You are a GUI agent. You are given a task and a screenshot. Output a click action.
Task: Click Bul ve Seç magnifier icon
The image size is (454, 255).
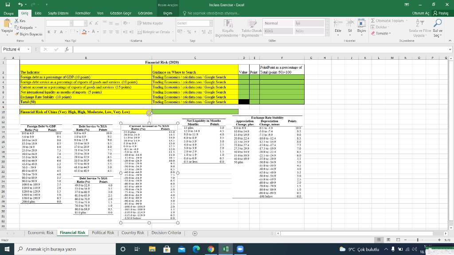[x=438, y=23]
